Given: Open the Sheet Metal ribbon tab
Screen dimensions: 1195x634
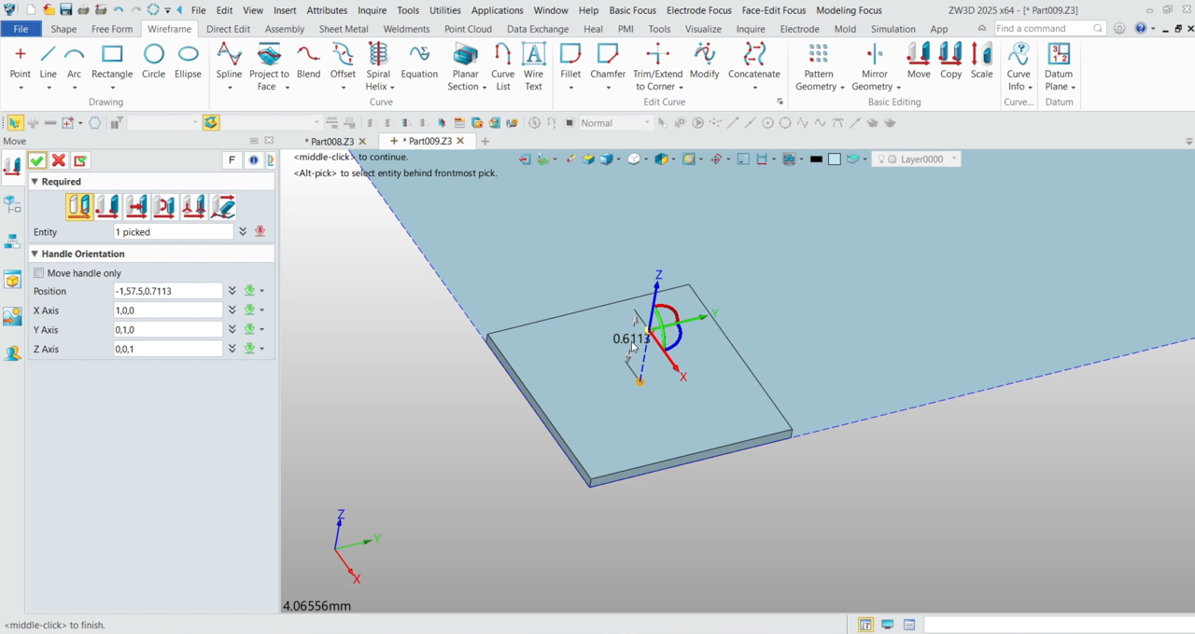Looking at the screenshot, I should click(344, 29).
